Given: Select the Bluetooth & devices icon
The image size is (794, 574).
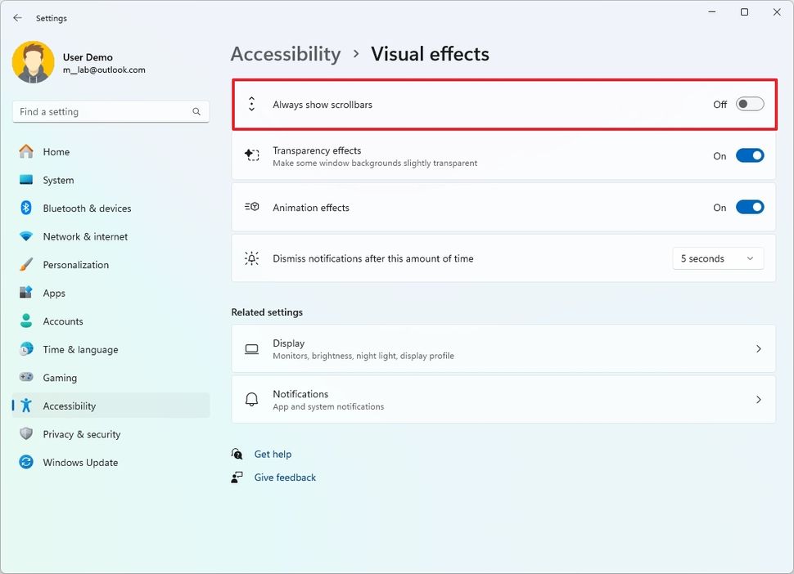Looking at the screenshot, I should click(x=25, y=208).
